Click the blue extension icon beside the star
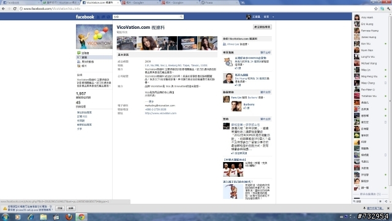392x221 pixels. (382, 9)
